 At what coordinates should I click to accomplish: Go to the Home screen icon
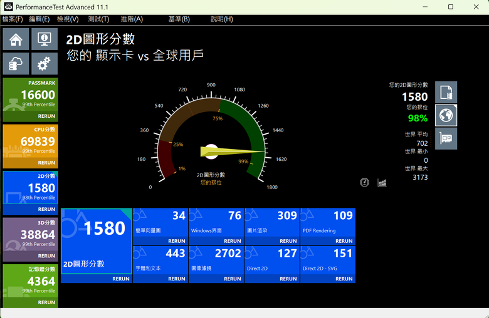click(x=16, y=39)
